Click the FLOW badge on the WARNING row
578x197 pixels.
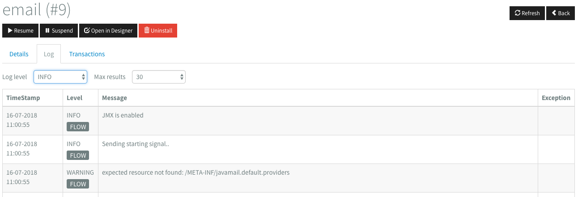[x=78, y=184]
